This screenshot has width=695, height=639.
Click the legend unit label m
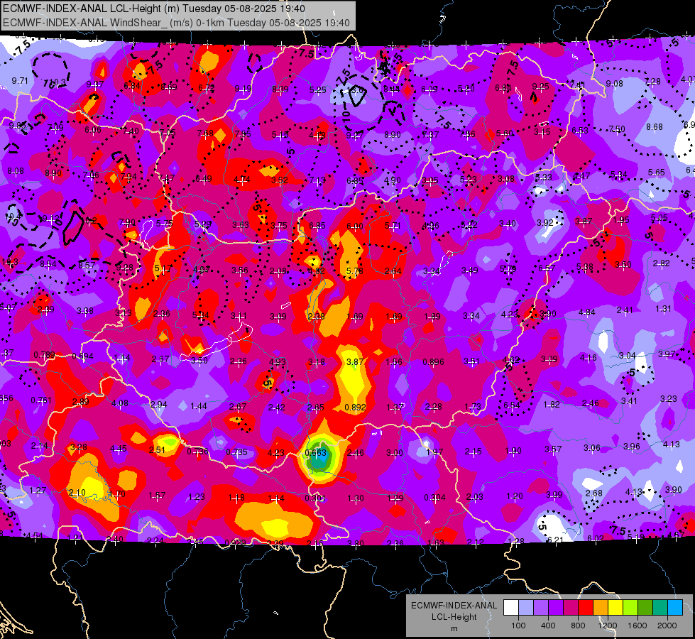point(454,628)
